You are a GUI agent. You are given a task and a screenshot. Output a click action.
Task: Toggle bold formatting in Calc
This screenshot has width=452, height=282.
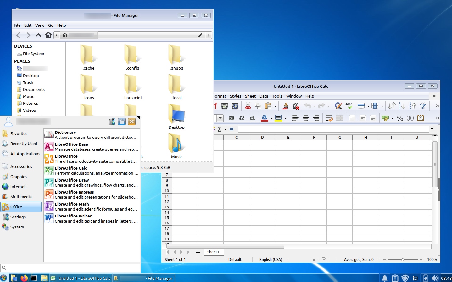pos(232,118)
